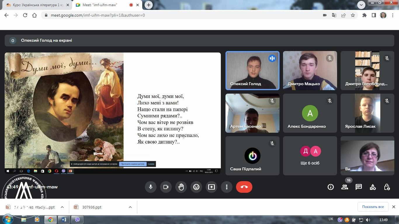Click the present screen button
The height and width of the screenshot is (224, 399).
pos(211,187)
